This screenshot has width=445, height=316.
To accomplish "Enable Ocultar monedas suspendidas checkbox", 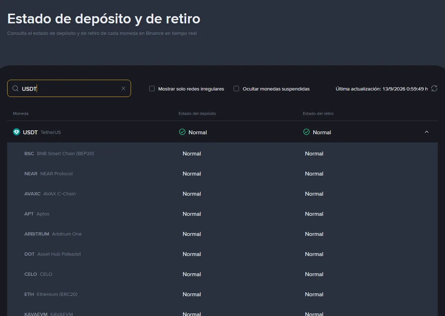I will 236,88.
